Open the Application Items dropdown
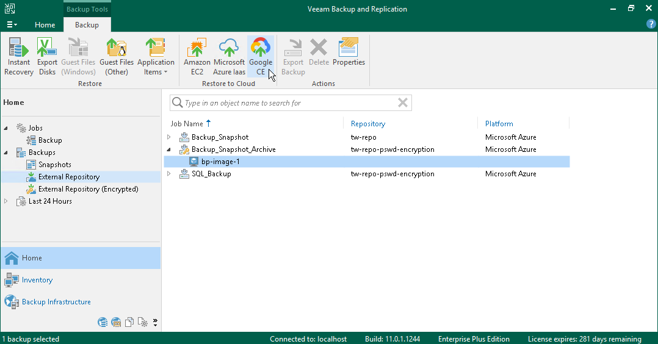The image size is (658, 344). pos(156,57)
